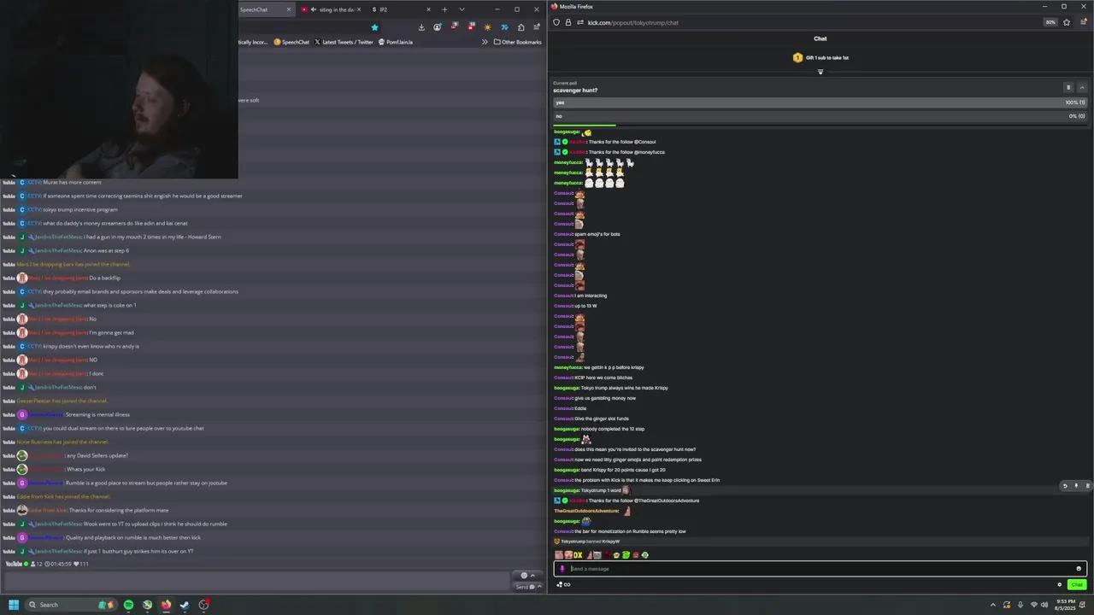Click Kick message 'give us gambling money now'
The width and height of the screenshot is (1094, 615).
[605, 398]
